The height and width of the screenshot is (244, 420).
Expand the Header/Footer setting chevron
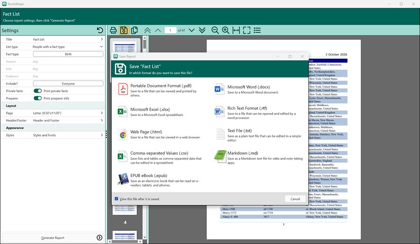(102, 120)
